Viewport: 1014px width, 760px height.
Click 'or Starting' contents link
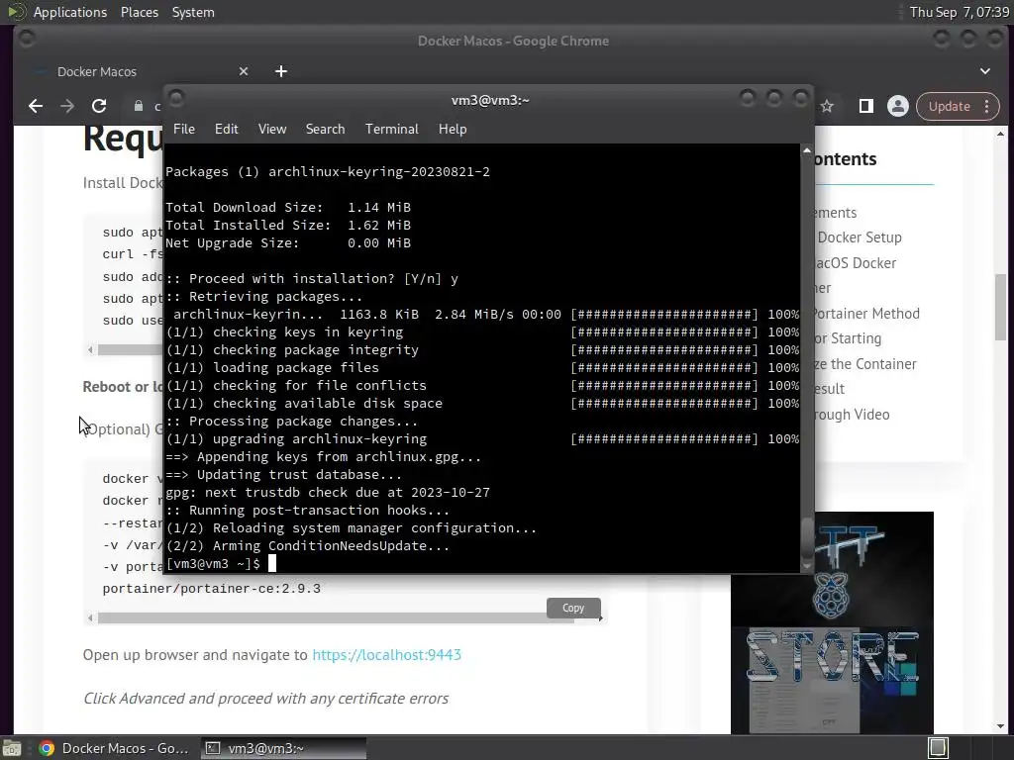(848, 338)
